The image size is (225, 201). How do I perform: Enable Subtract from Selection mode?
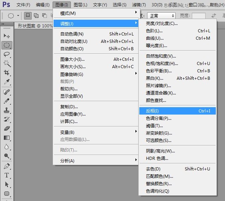(44, 15)
